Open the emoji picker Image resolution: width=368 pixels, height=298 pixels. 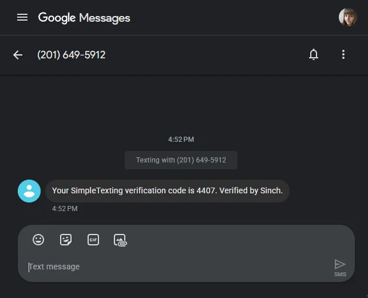tap(38, 240)
